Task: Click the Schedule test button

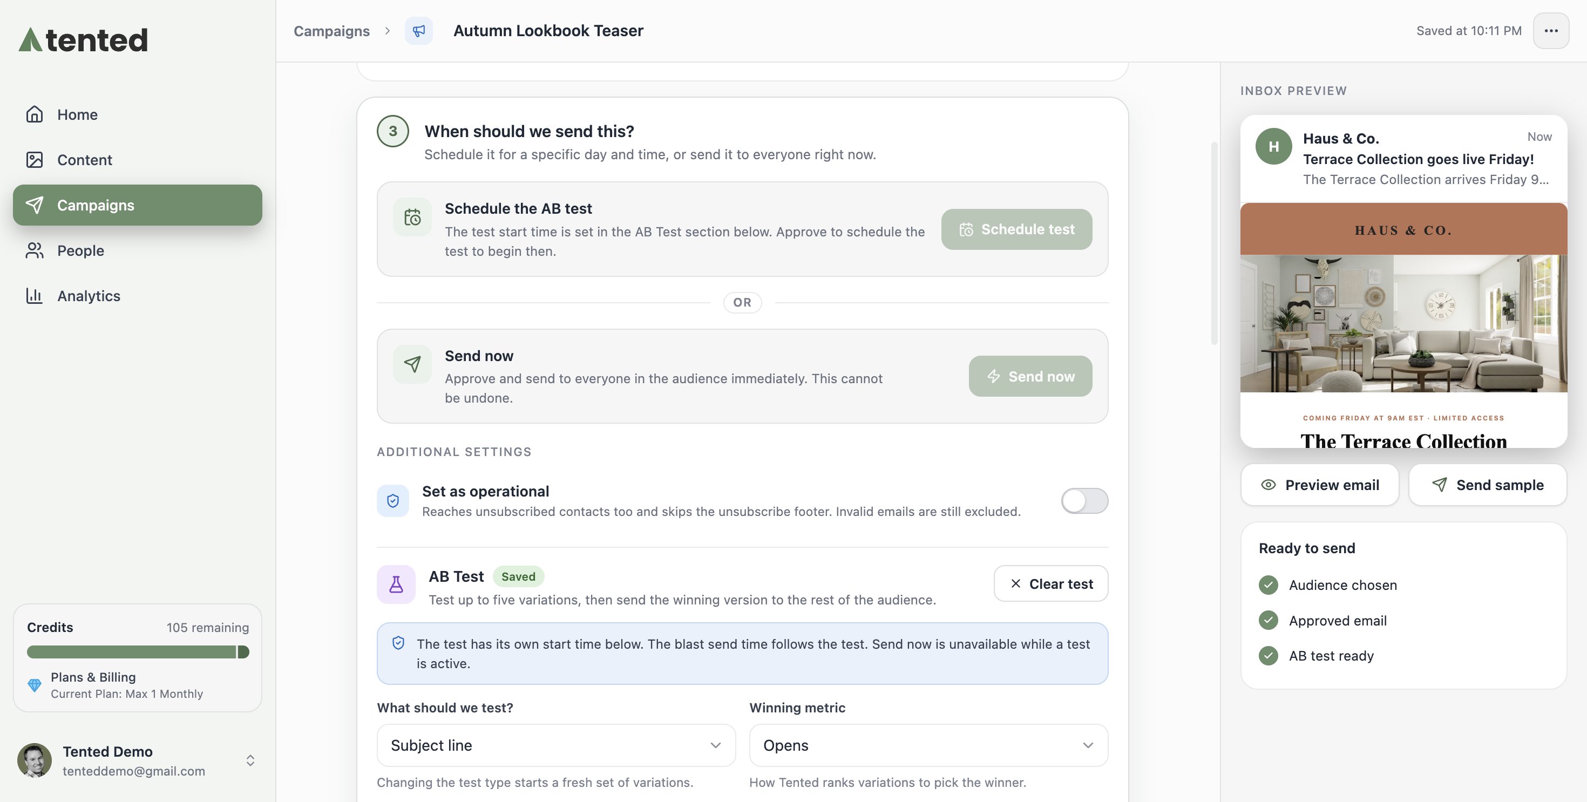Action: coord(1016,229)
